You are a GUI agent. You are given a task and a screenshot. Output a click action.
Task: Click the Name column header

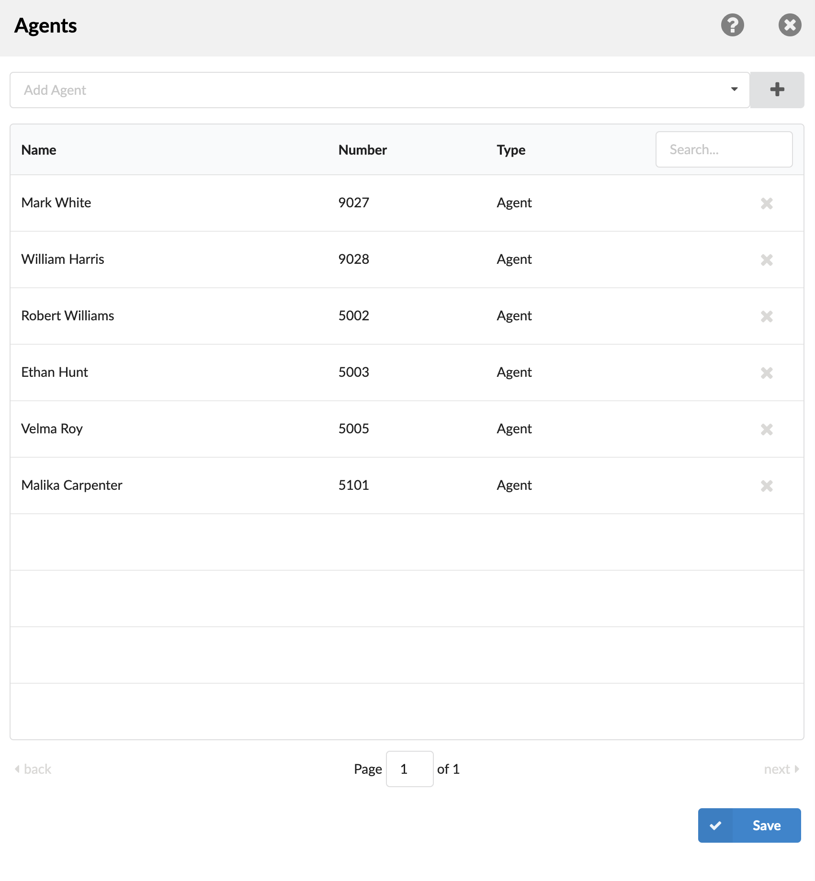39,150
